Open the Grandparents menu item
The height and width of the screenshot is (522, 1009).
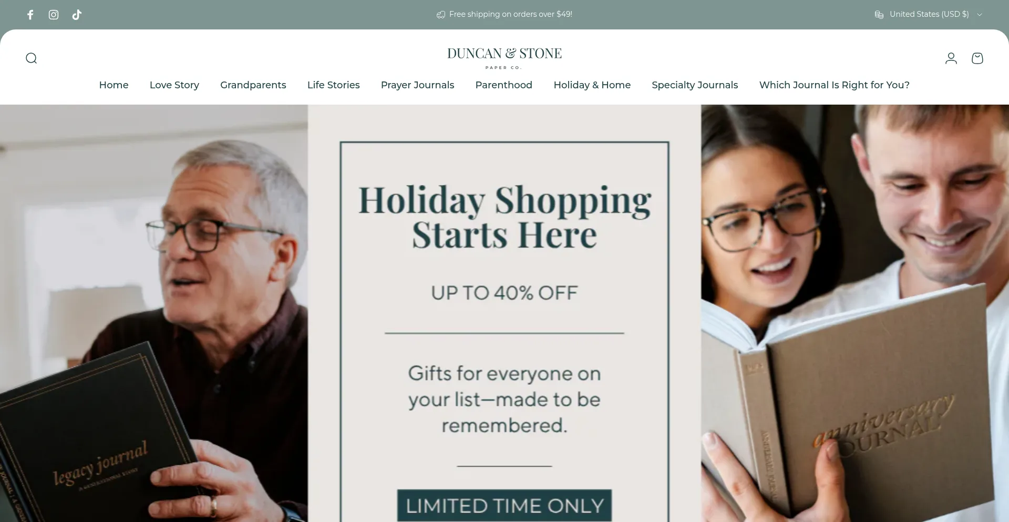coord(253,85)
